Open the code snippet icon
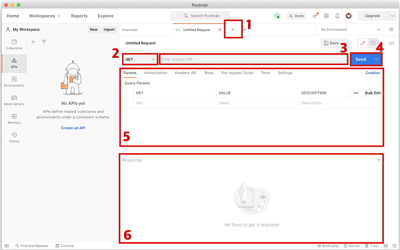The image size is (400, 250). coord(391,43)
